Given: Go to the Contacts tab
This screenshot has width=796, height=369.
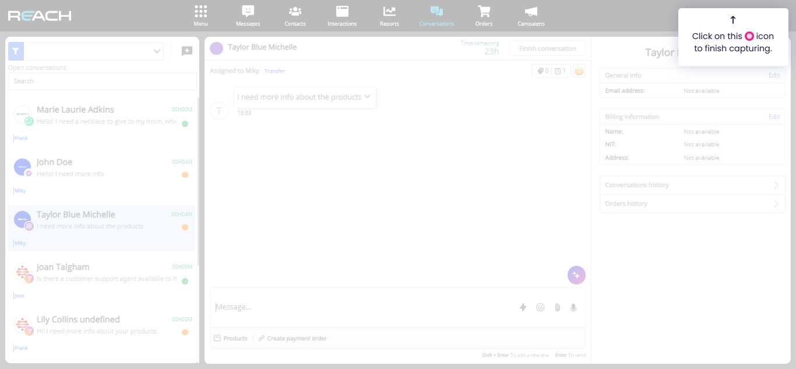Looking at the screenshot, I should coord(295,16).
